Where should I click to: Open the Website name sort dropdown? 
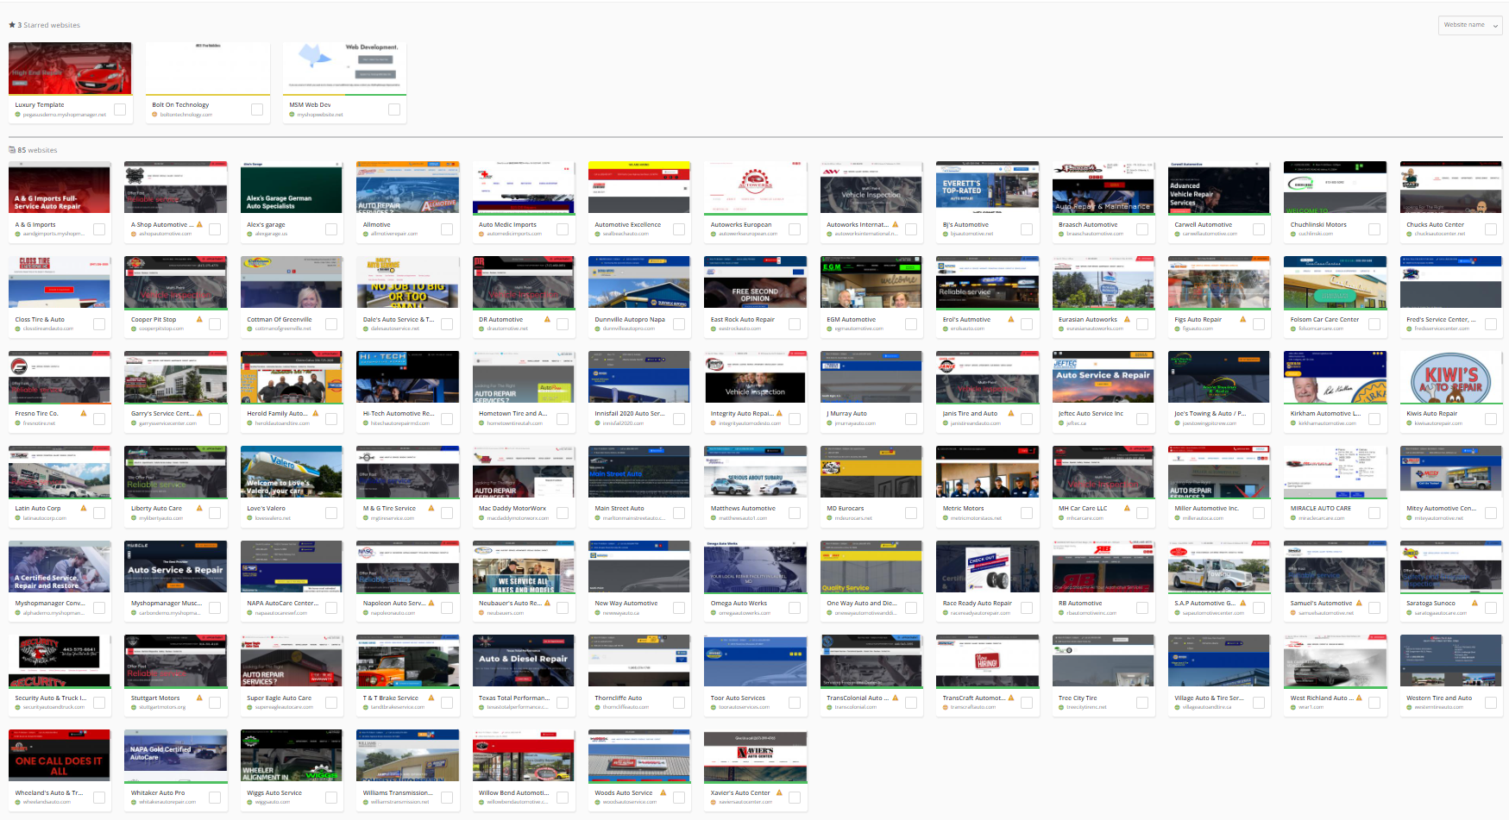click(1470, 25)
